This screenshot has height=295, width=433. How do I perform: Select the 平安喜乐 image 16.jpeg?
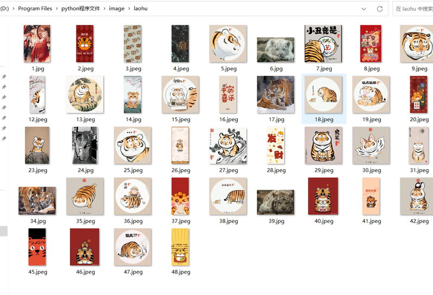[x=228, y=95]
